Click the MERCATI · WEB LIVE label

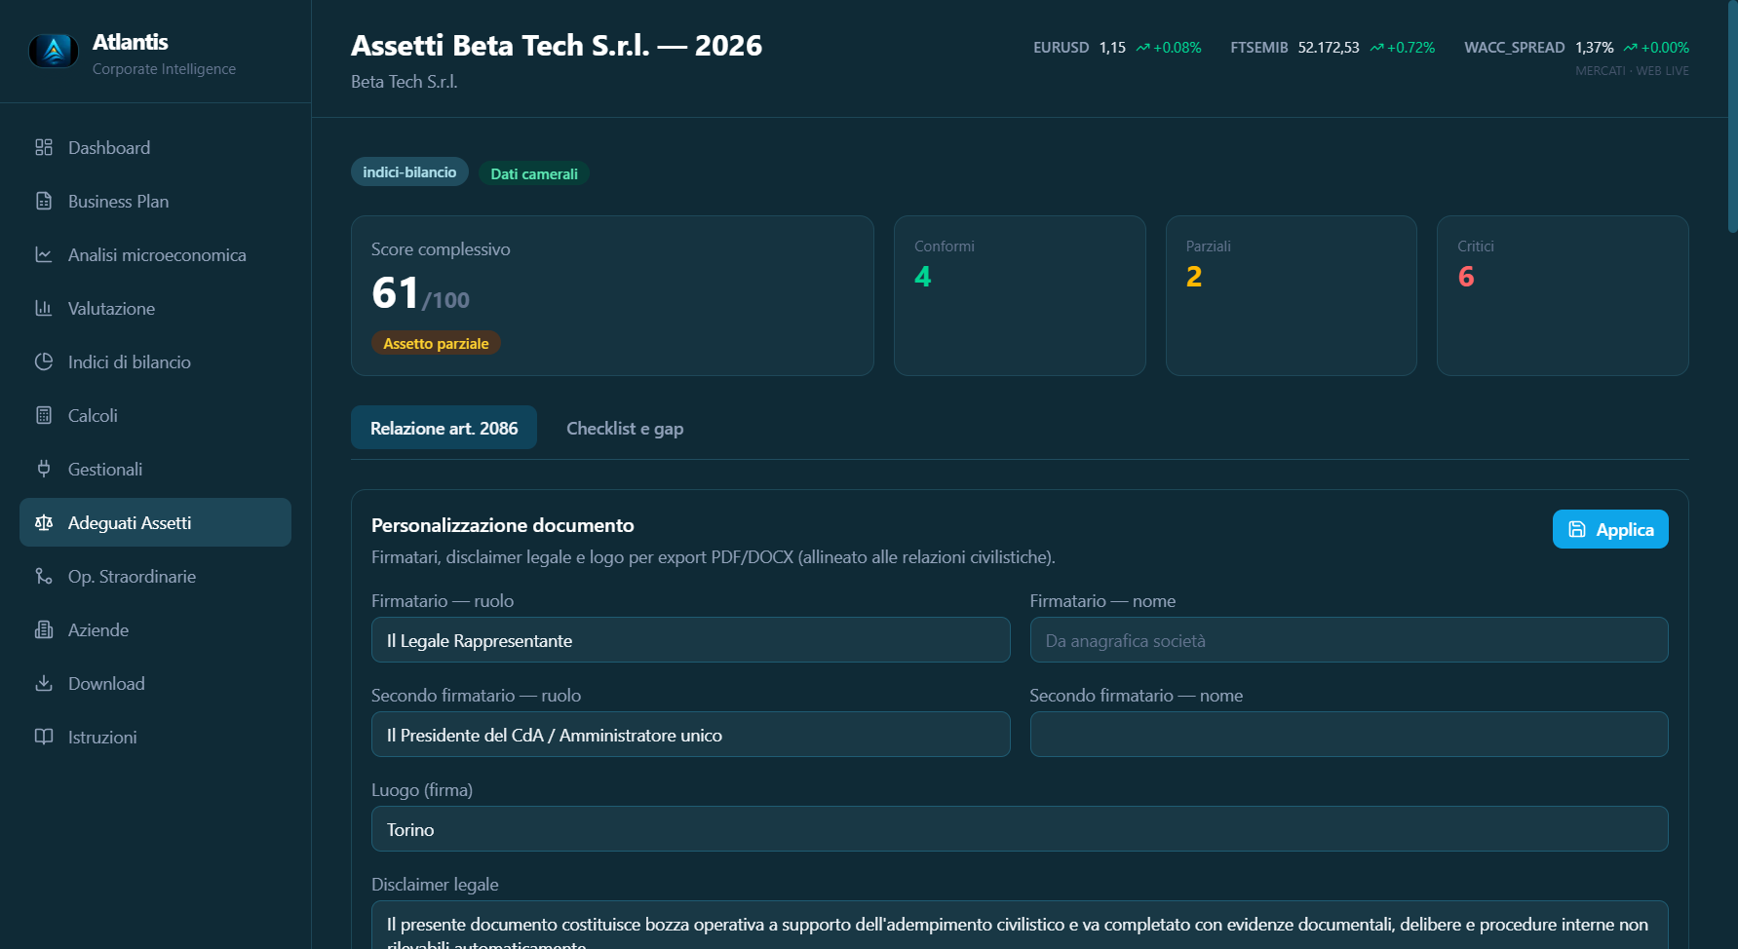[x=1632, y=71]
